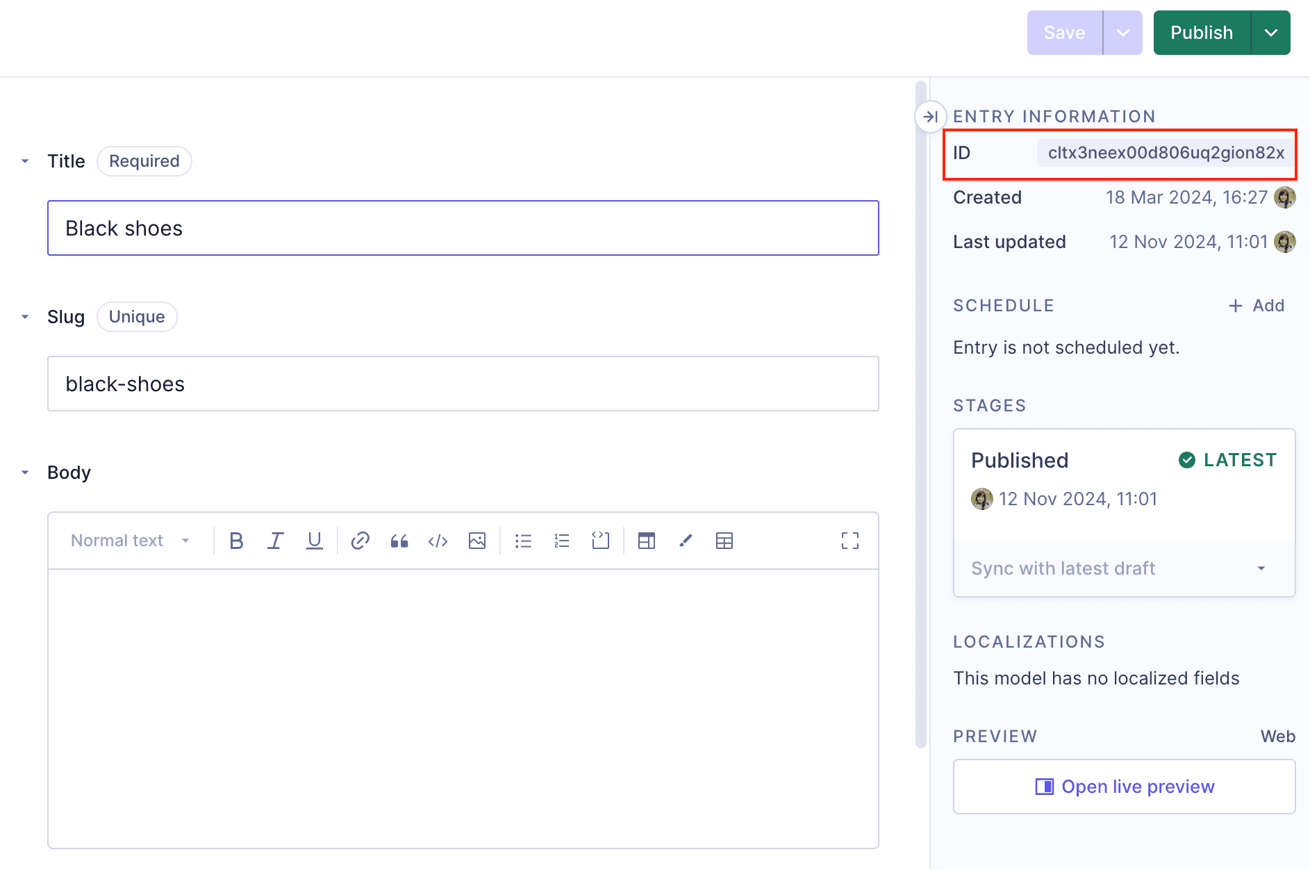The image size is (1310, 870).
Task: Collapse the Title field section
Action: click(26, 161)
